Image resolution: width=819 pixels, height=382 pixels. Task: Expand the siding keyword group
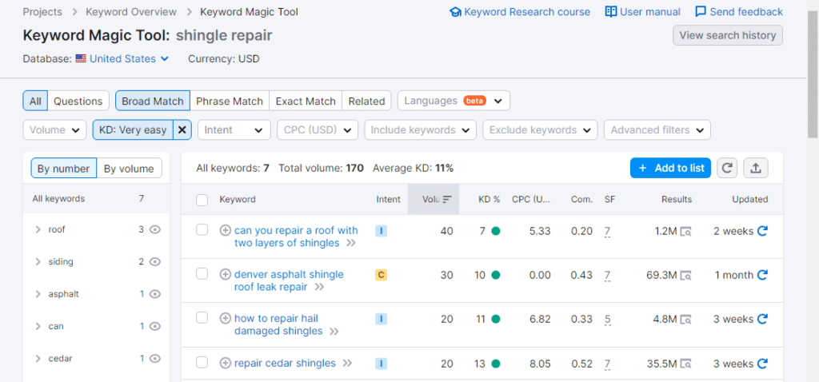click(38, 261)
